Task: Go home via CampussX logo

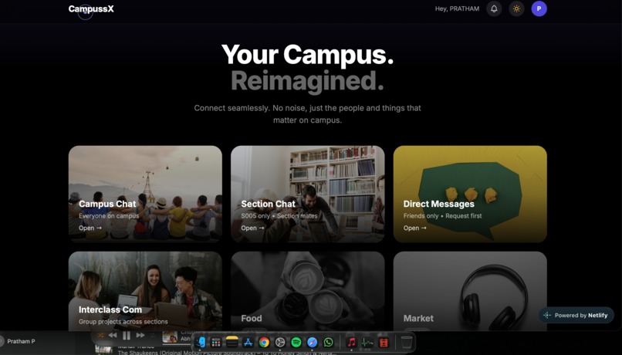Action: coord(91,8)
